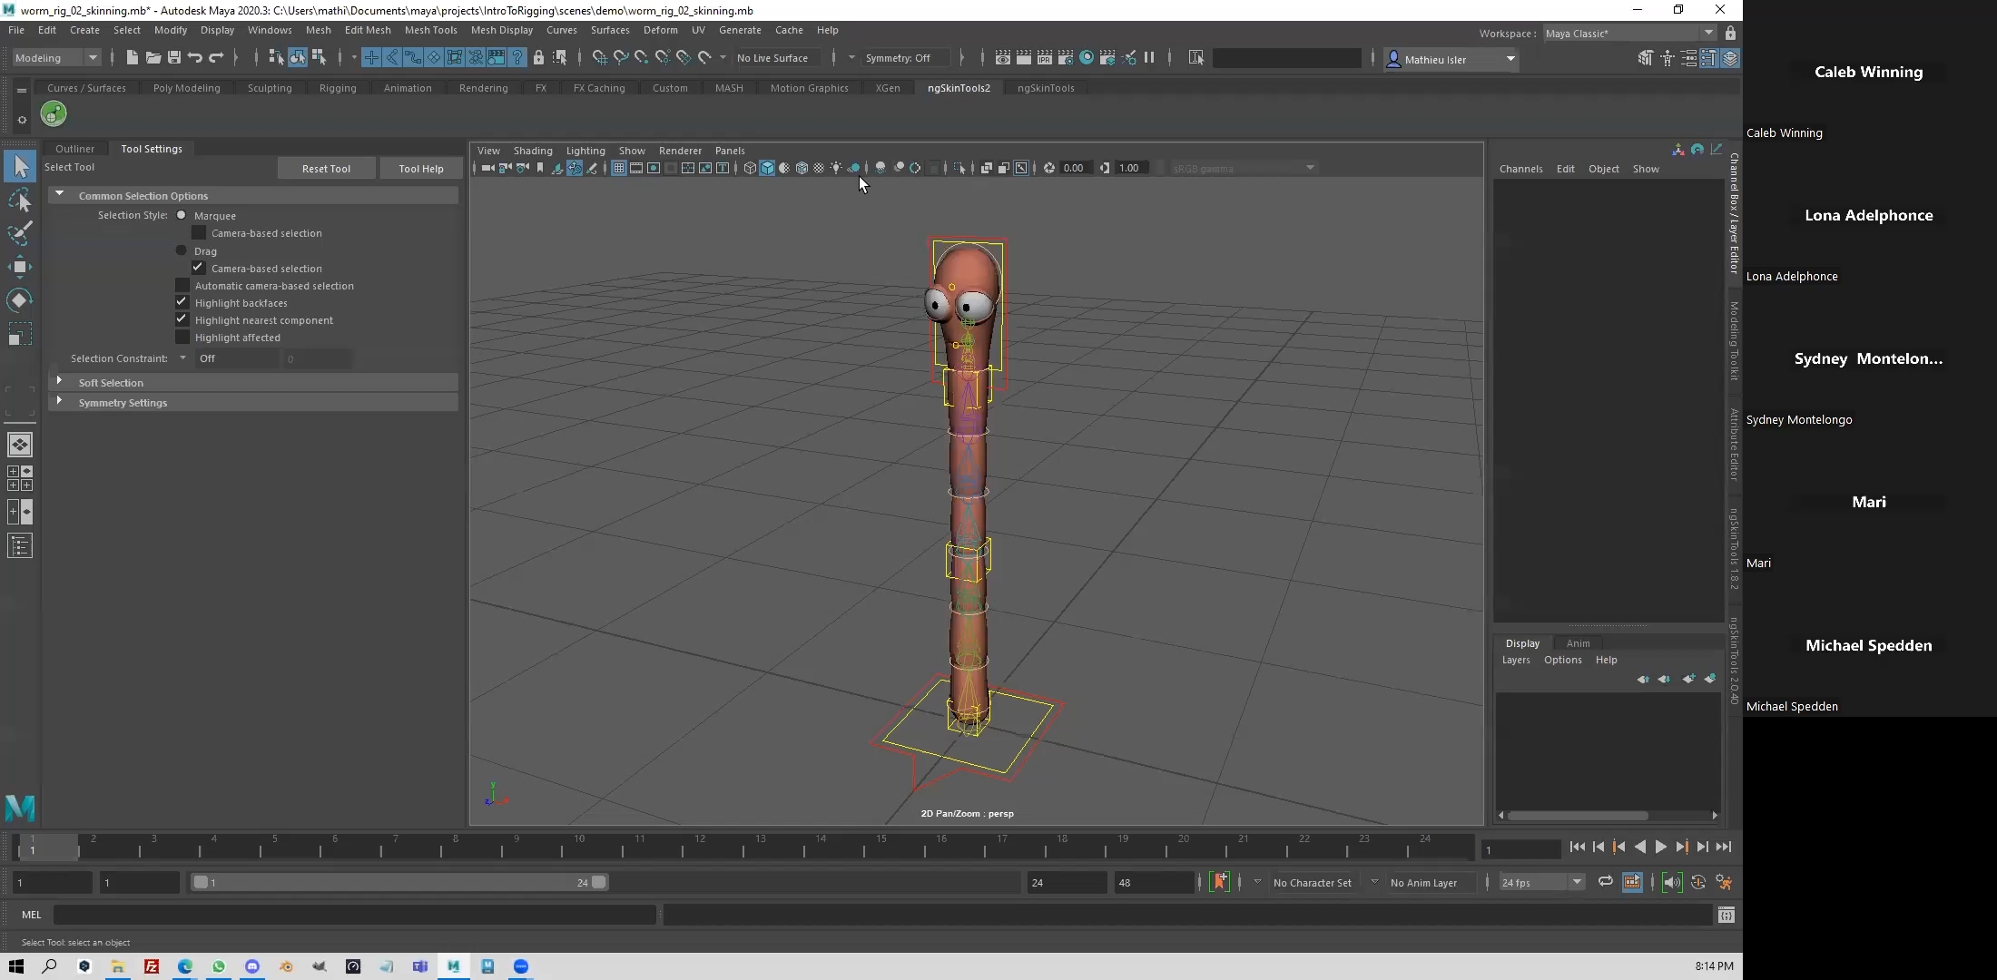Open the Maya home M icon
The width and height of the screenshot is (1997, 980).
(x=20, y=808)
